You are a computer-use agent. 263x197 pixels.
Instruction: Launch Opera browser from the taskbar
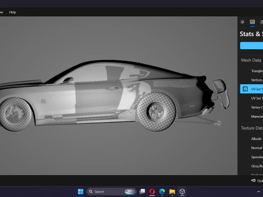152,192
